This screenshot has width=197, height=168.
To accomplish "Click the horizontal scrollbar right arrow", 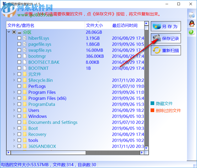I will coord(142,153).
